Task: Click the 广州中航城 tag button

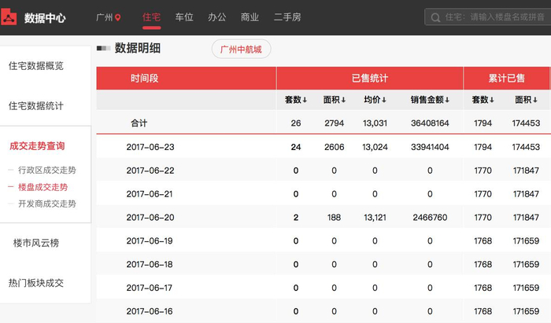Action: click(x=241, y=50)
